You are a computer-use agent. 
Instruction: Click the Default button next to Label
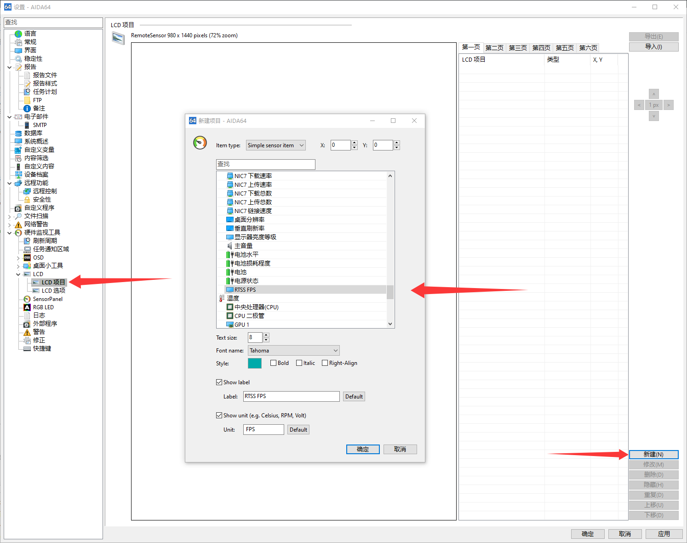pos(354,397)
